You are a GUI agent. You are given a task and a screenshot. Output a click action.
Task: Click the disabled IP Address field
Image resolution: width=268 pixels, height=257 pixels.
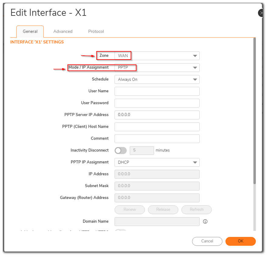pyautogui.click(x=157, y=174)
